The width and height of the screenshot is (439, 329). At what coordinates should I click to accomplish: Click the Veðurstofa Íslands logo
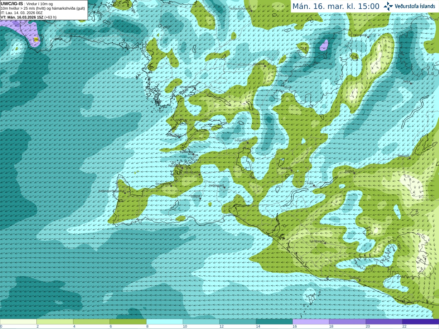409,6
